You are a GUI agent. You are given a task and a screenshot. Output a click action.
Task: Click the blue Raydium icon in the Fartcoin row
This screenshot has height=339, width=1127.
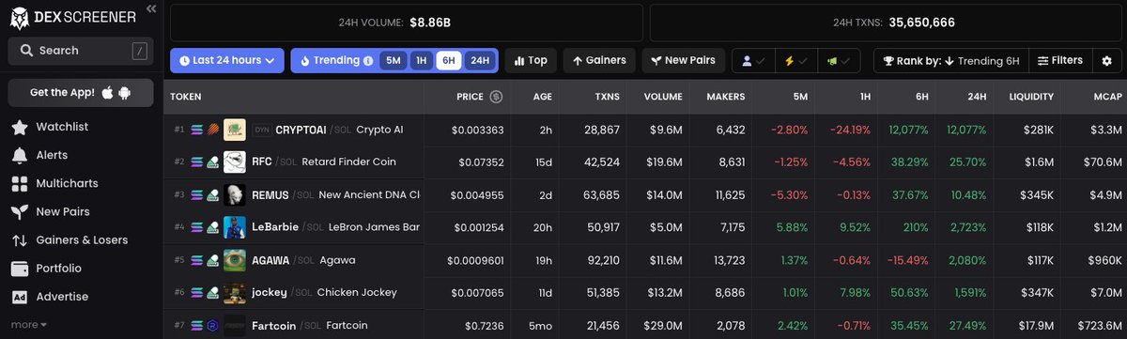point(212,326)
